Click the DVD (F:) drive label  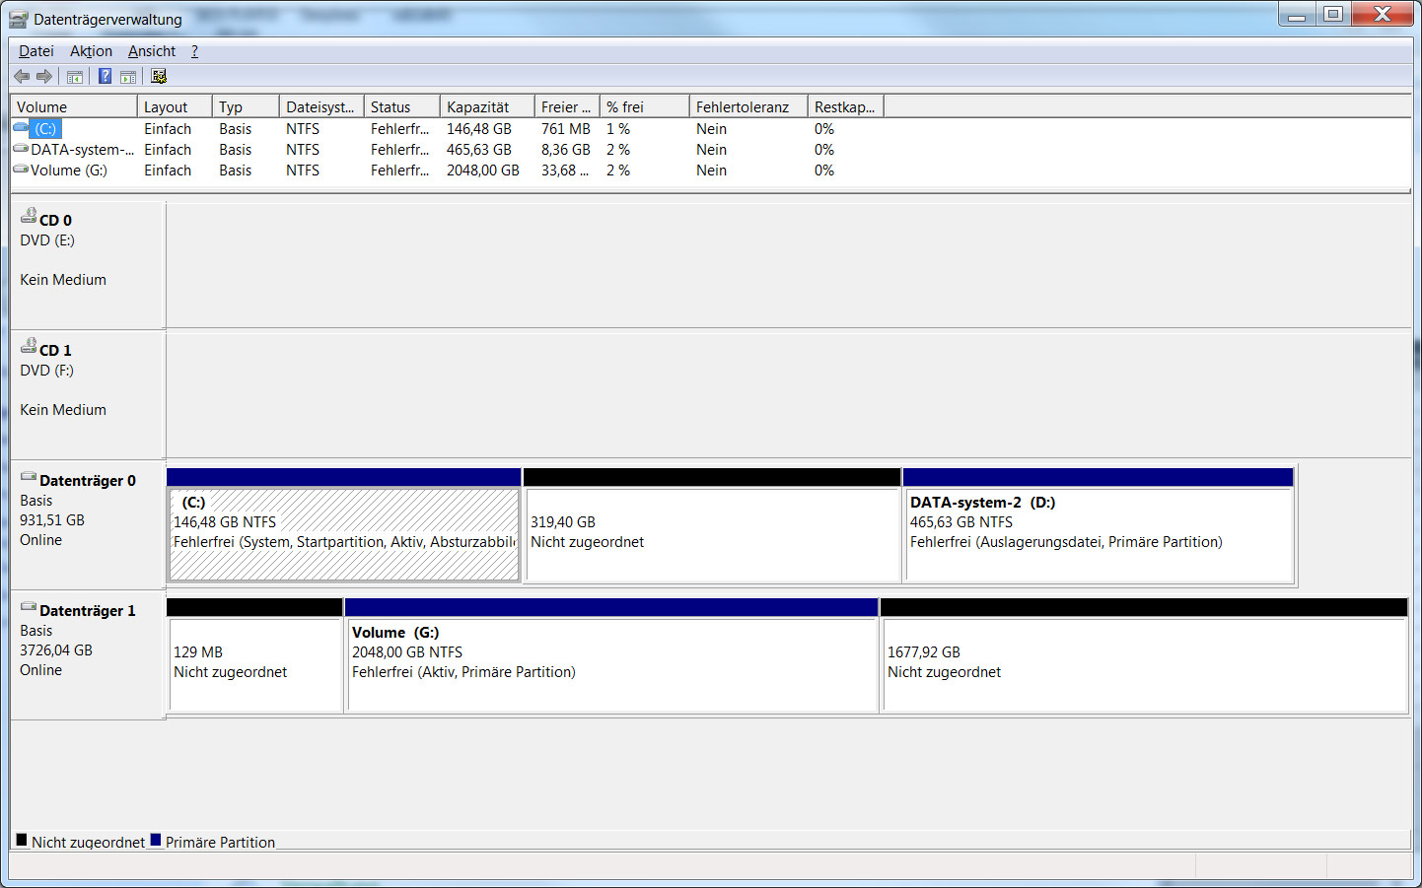(x=47, y=371)
